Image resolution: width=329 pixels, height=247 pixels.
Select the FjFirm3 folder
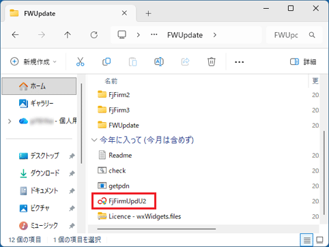tap(114, 110)
